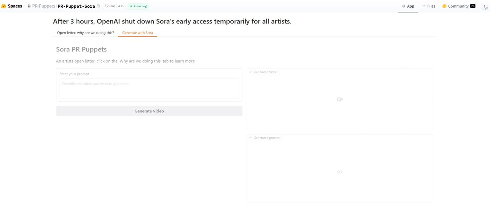Click the PR-Puppets organization avatar icon

[x=29, y=6]
